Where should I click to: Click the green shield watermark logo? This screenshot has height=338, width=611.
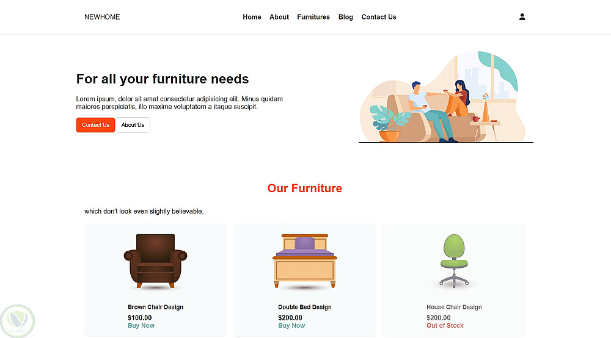click(x=18, y=322)
